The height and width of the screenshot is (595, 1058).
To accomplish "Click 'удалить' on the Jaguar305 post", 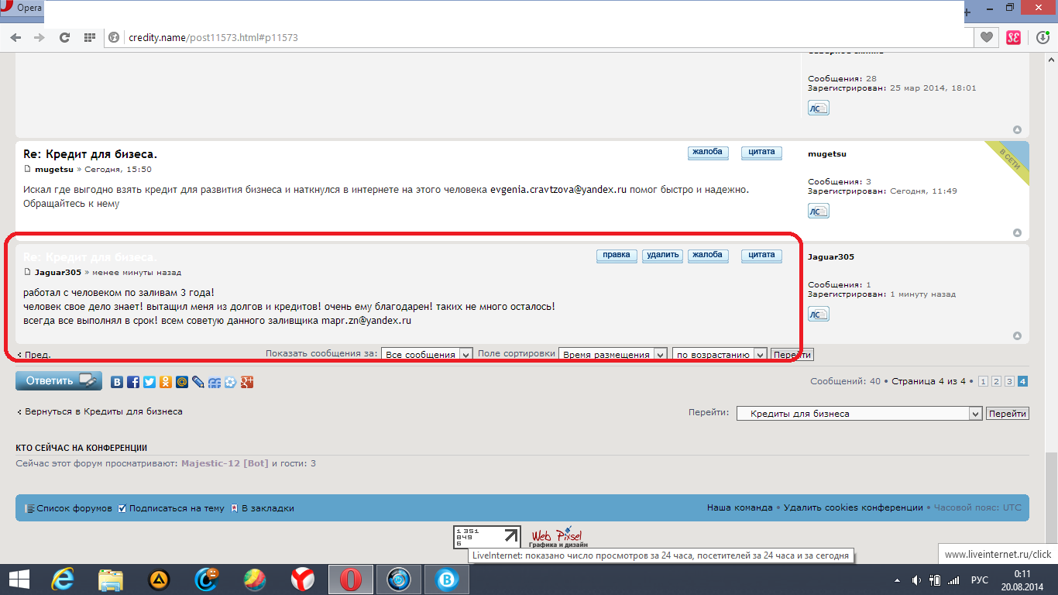I will point(662,256).
